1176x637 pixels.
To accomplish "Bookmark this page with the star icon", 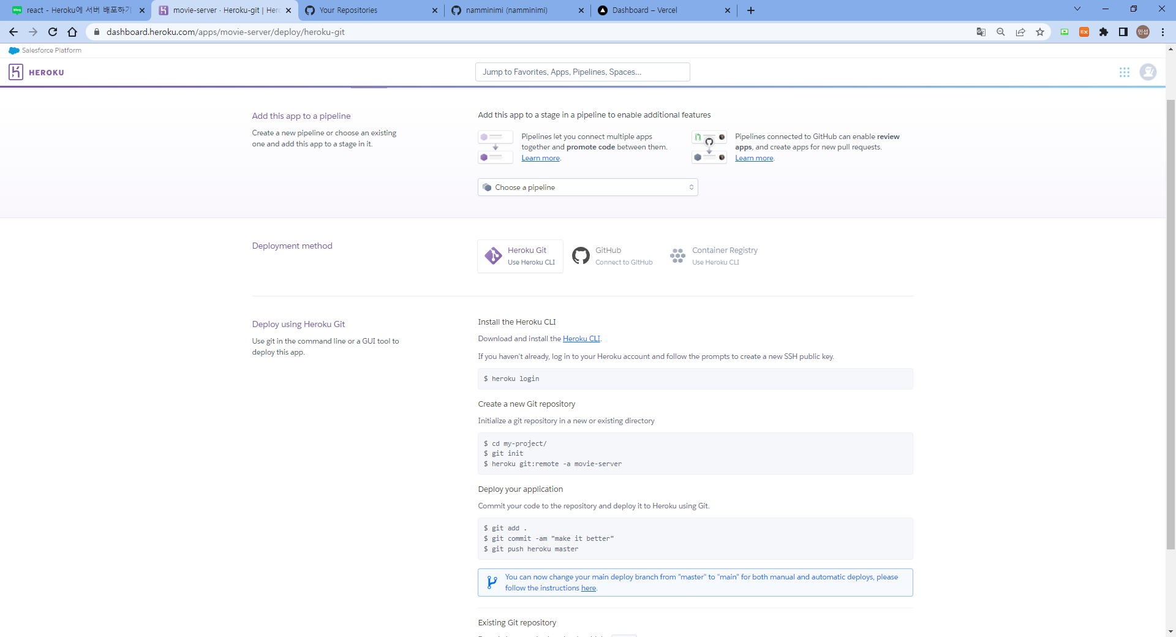I will pos(1040,32).
